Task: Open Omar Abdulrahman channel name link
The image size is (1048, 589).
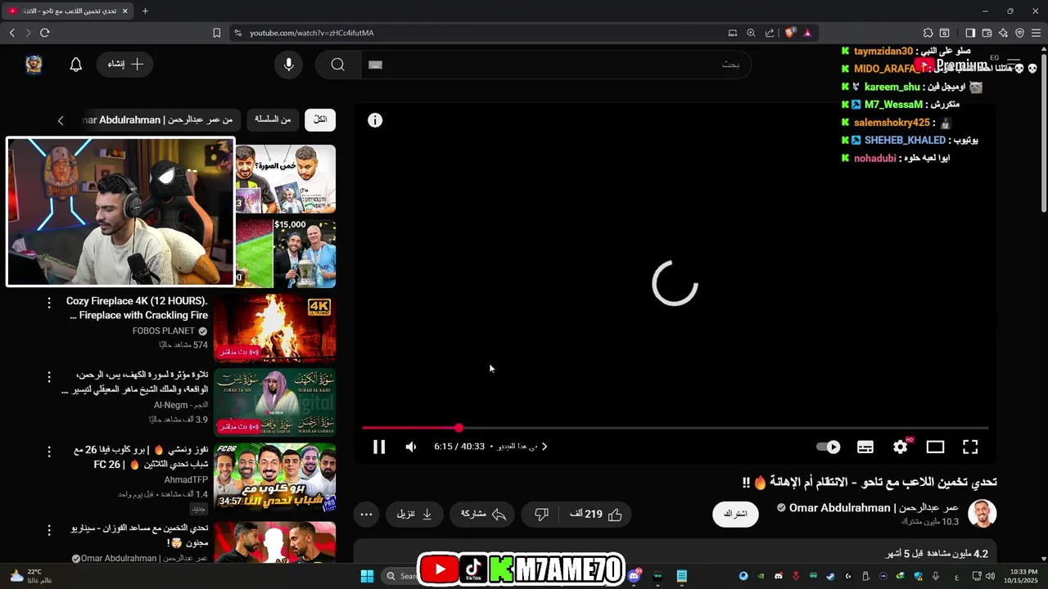Action: (x=874, y=508)
